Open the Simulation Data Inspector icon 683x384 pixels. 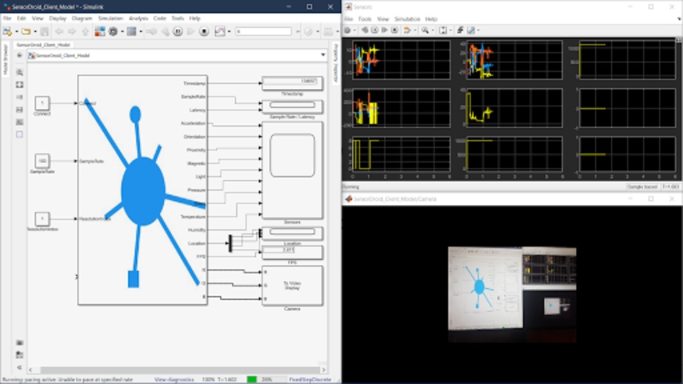pyautogui.click(x=220, y=31)
